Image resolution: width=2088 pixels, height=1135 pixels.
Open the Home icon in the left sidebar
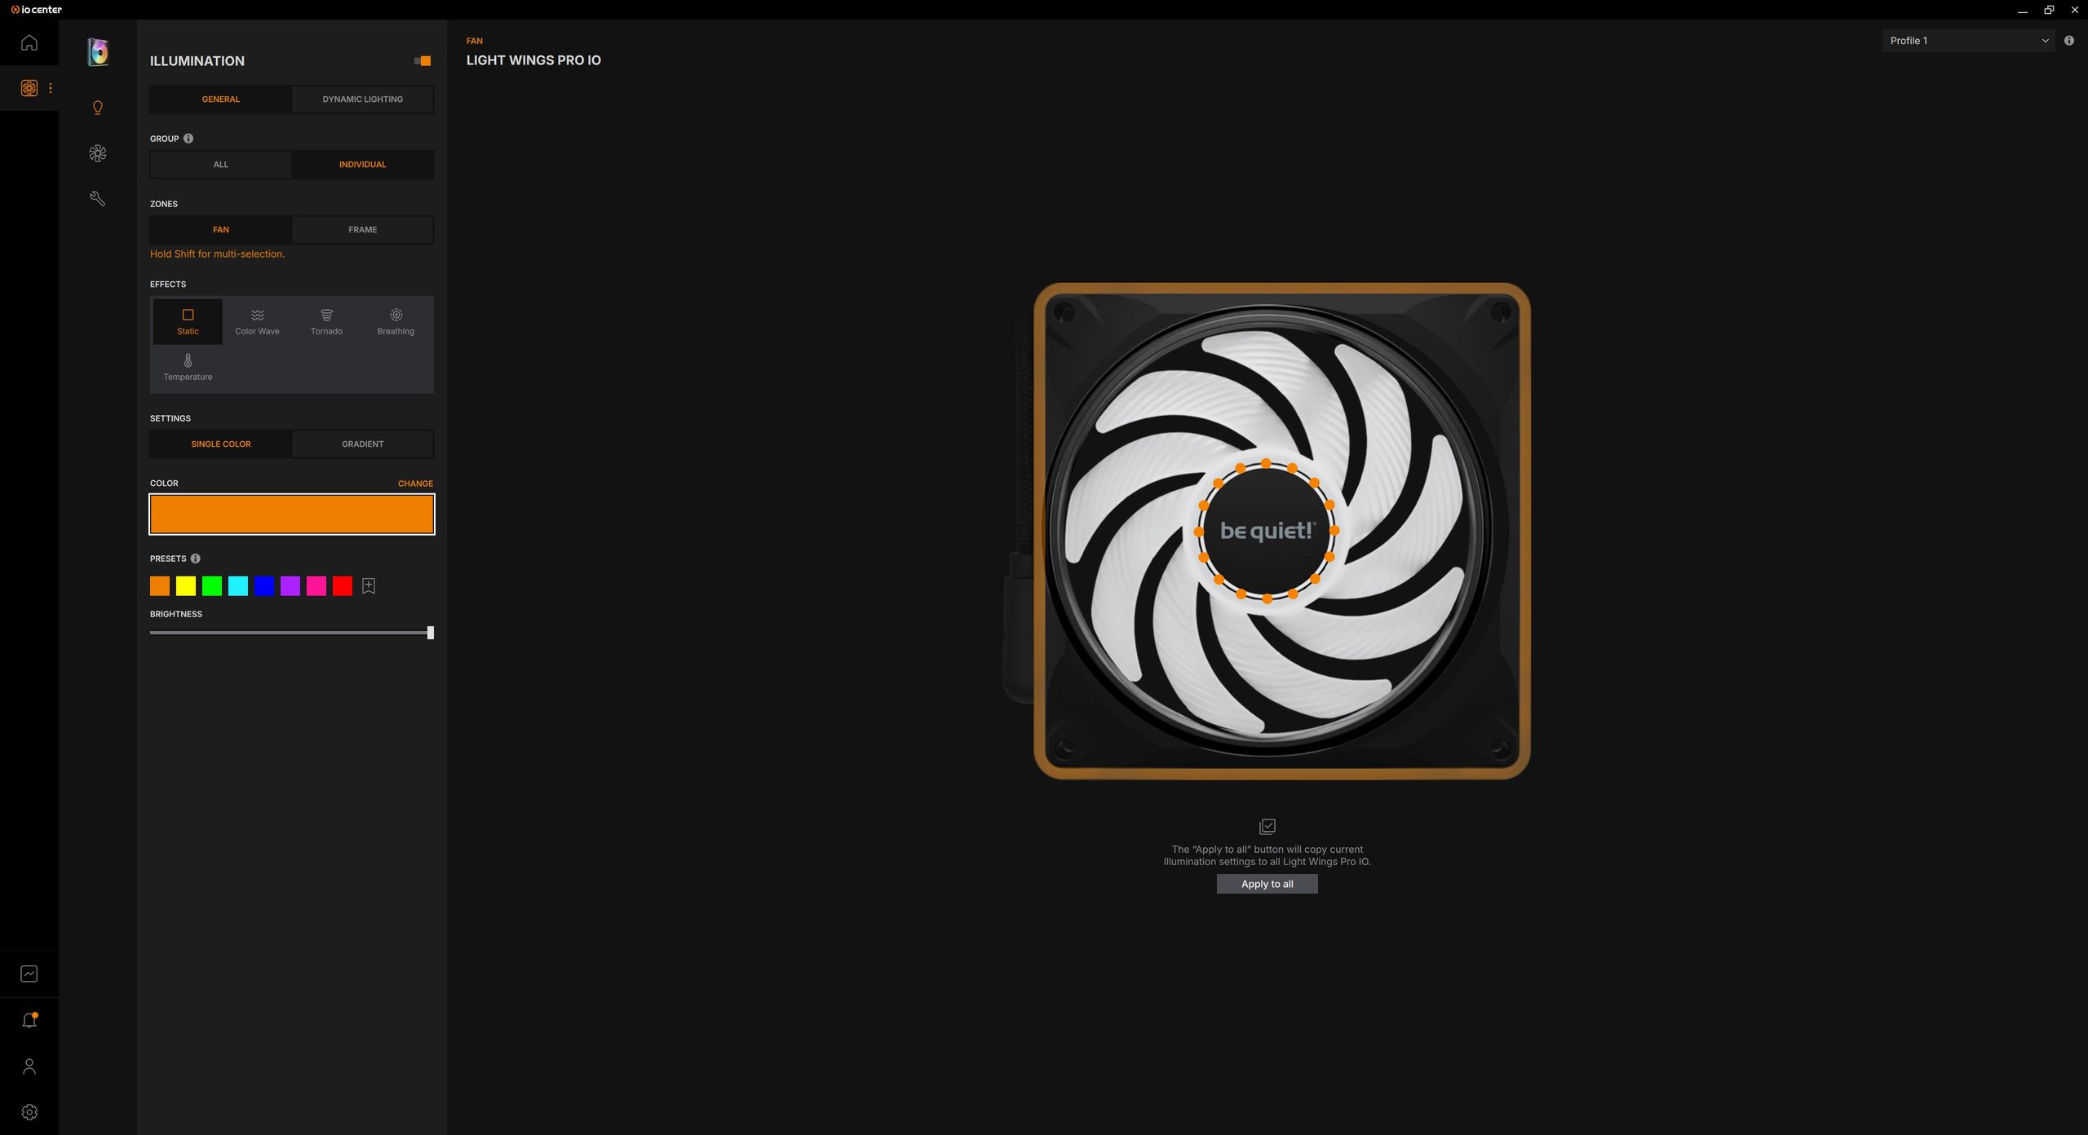tap(29, 42)
